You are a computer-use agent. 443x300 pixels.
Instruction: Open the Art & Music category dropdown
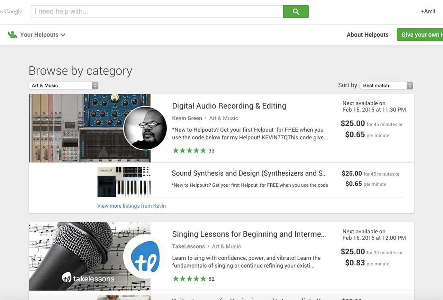click(63, 85)
